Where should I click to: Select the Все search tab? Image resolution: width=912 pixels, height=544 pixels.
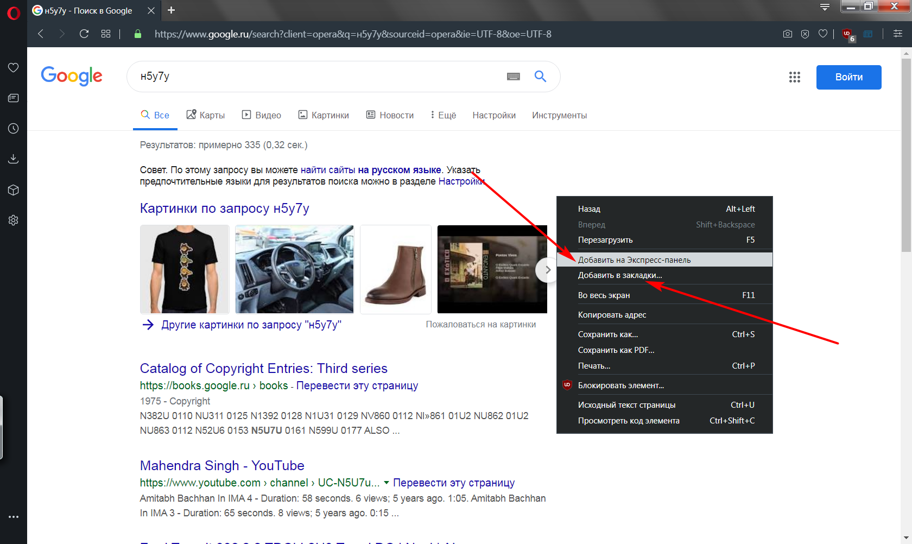155,115
